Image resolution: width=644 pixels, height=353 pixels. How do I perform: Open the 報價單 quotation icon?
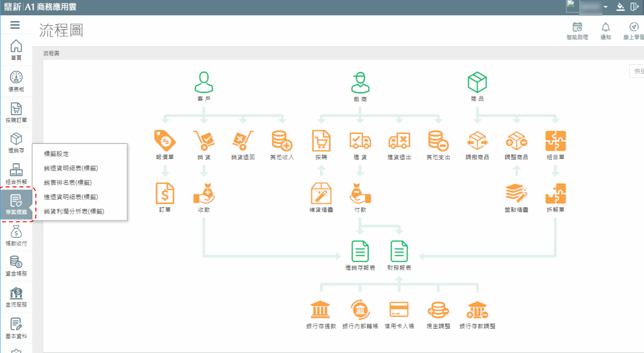(x=165, y=141)
